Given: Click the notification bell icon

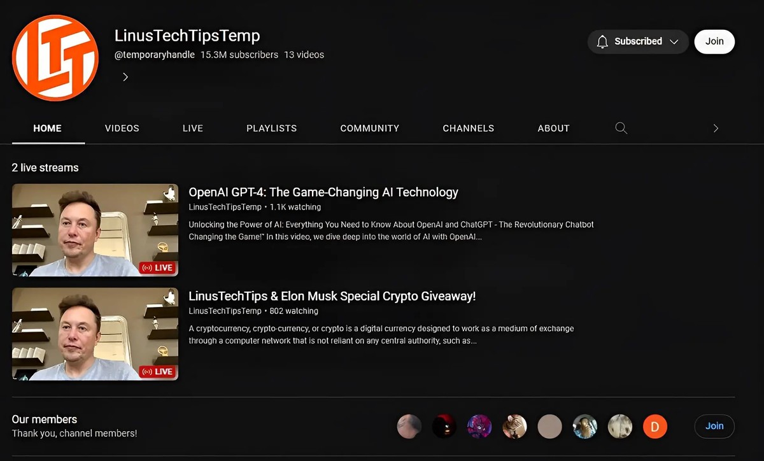Looking at the screenshot, I should (602, 41).
